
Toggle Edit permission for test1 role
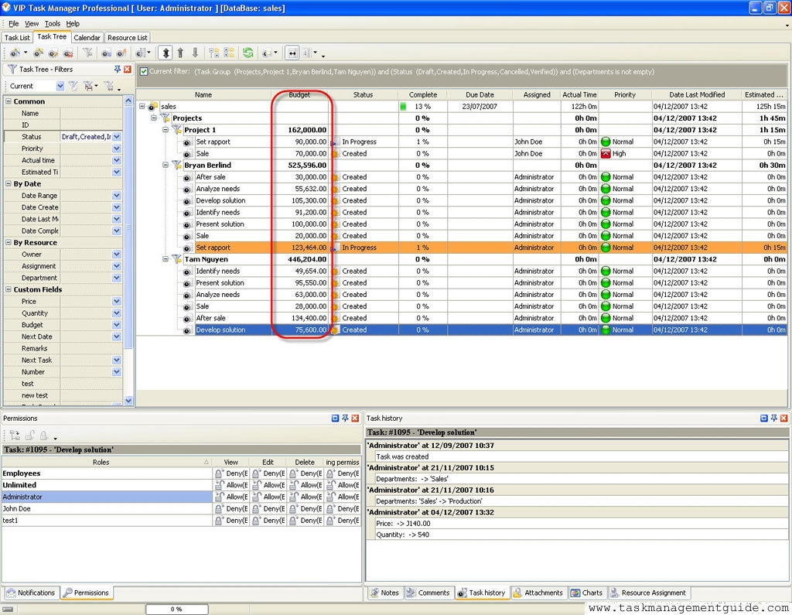click(x=268, y=521)
